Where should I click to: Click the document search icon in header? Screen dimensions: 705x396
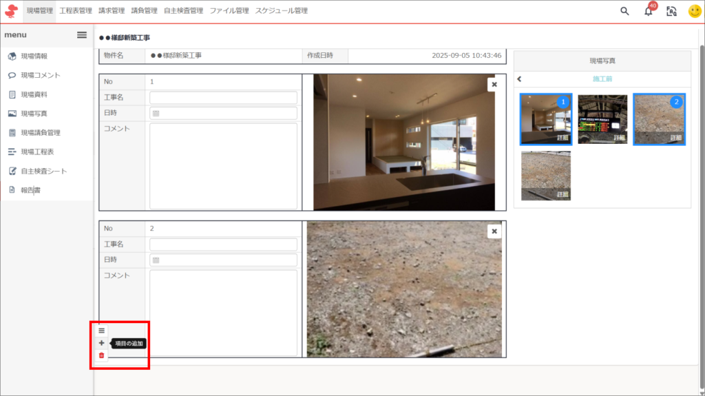tap(671, 11)
